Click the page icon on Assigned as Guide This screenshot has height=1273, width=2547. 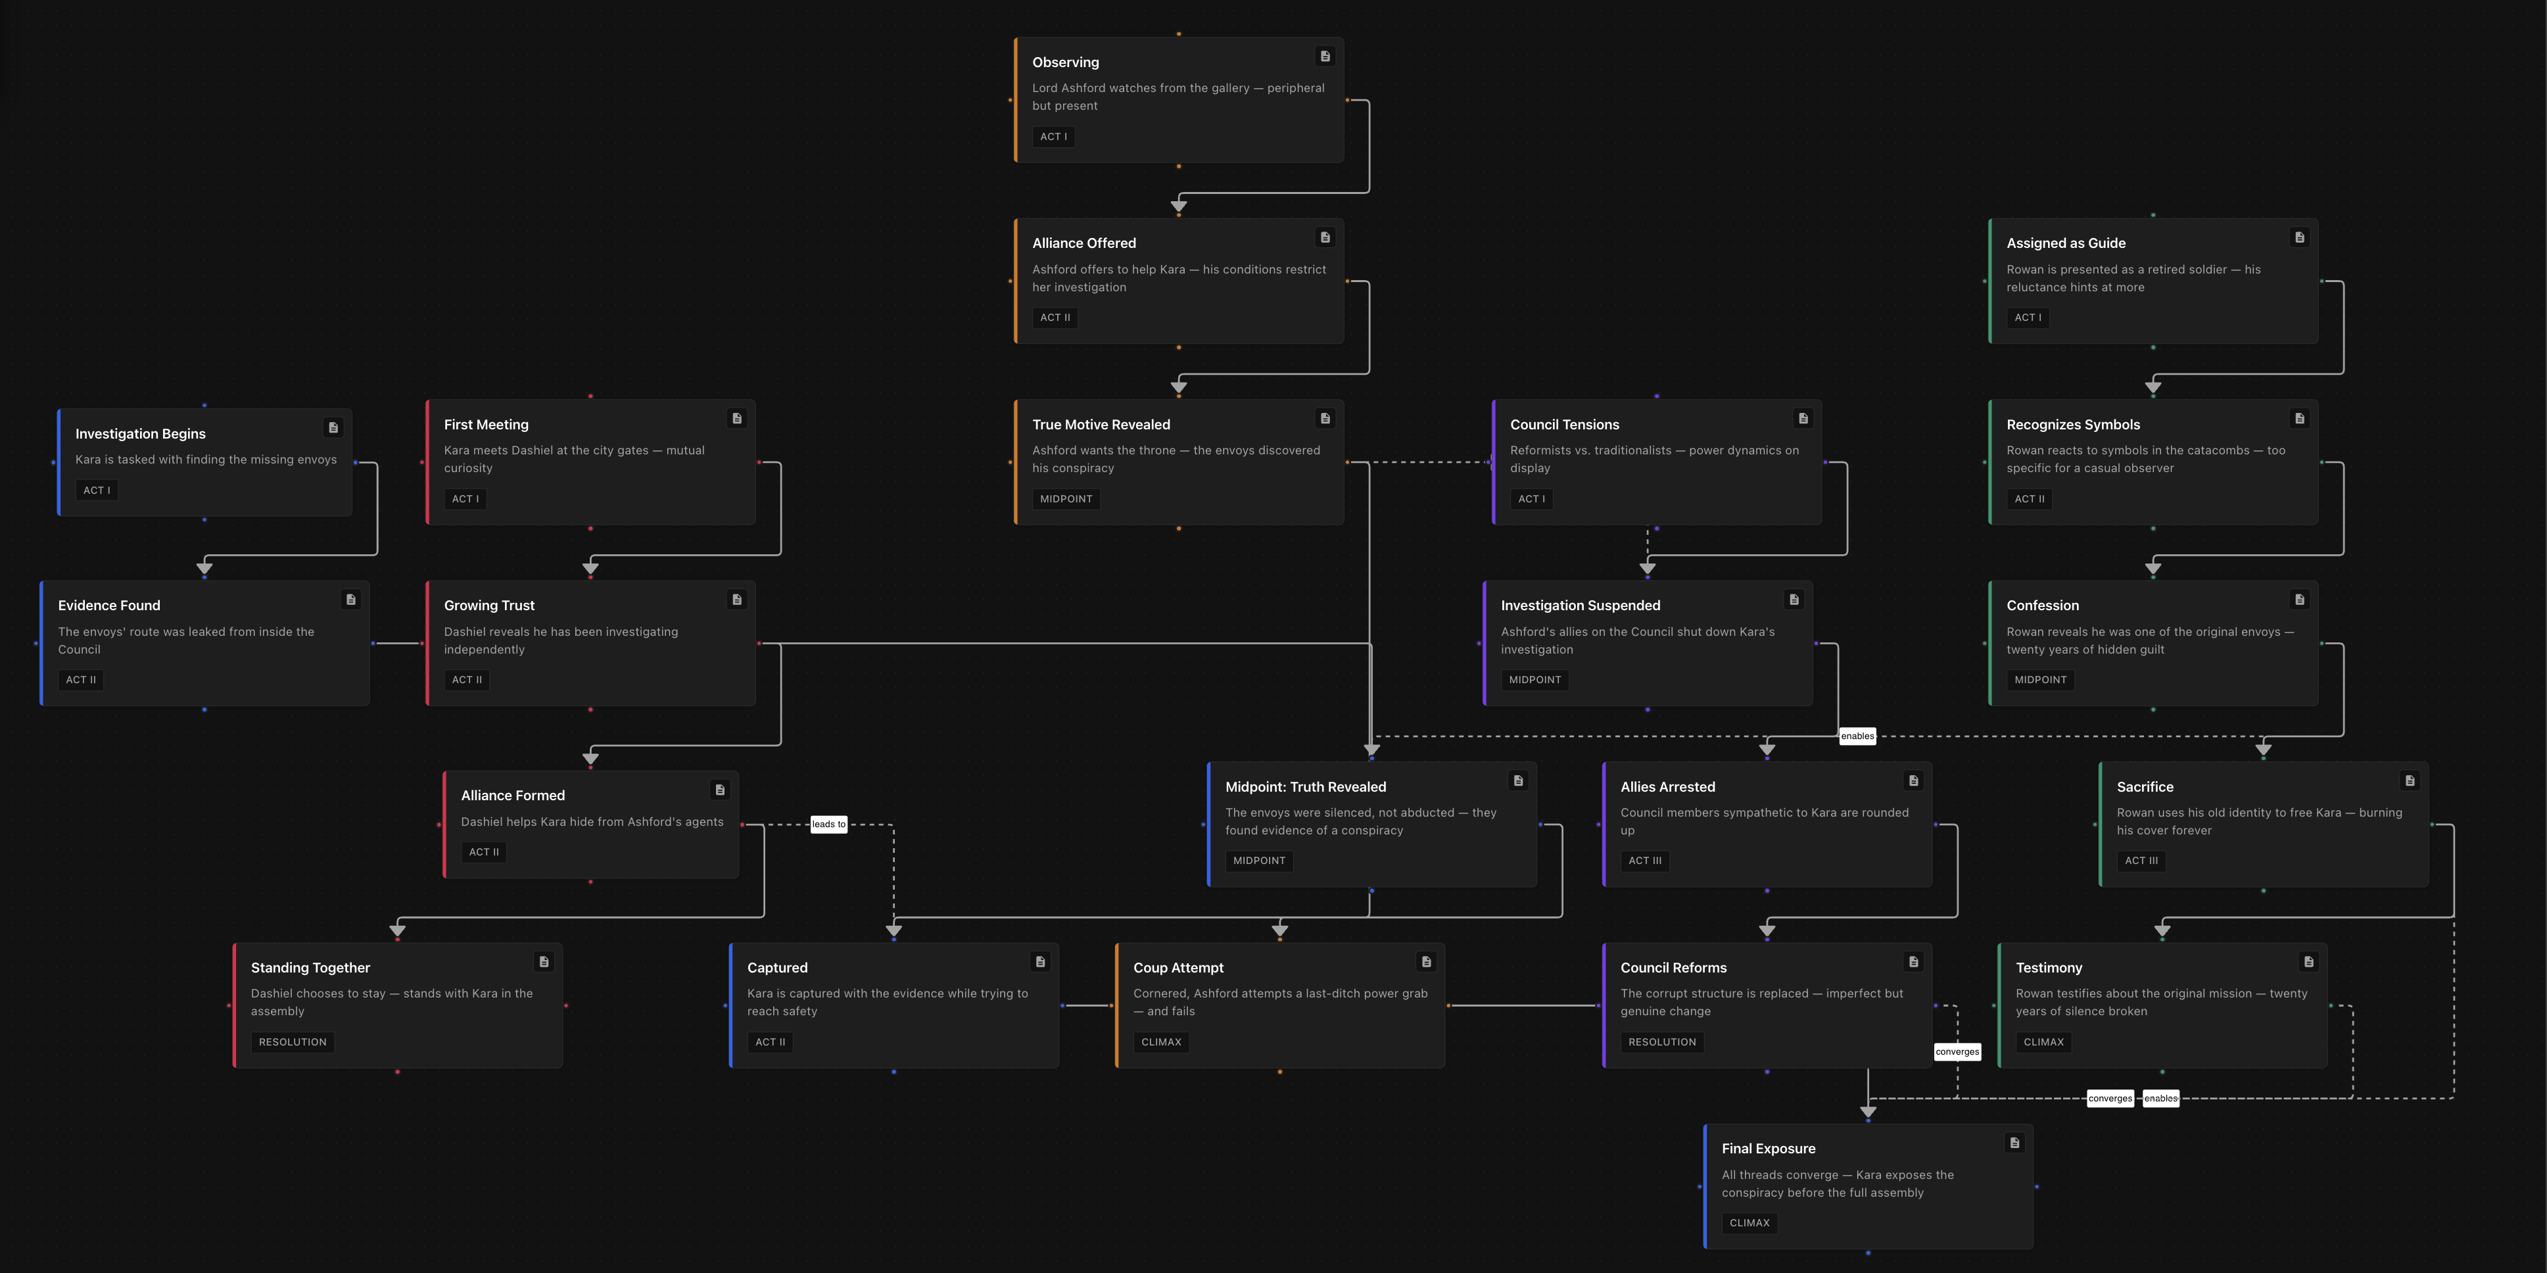(2301, 237)
